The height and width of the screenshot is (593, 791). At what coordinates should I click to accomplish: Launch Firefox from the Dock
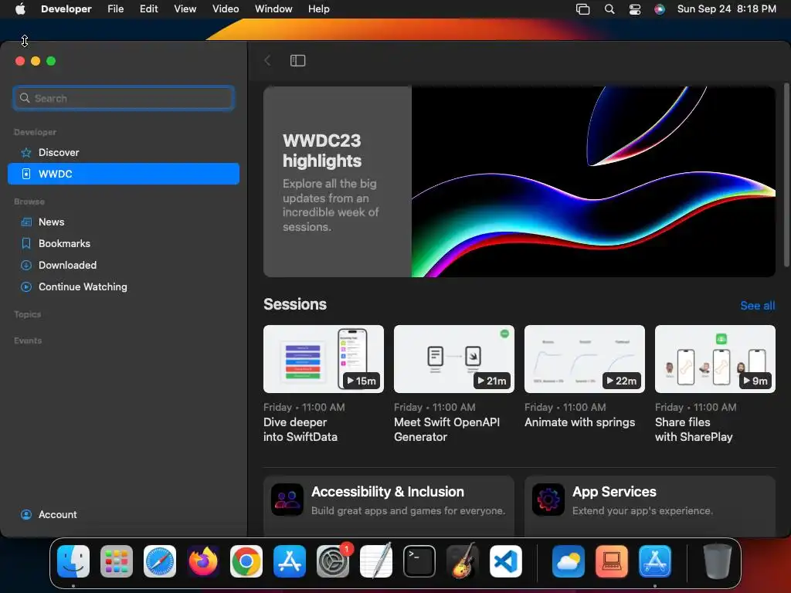[203, 561]
